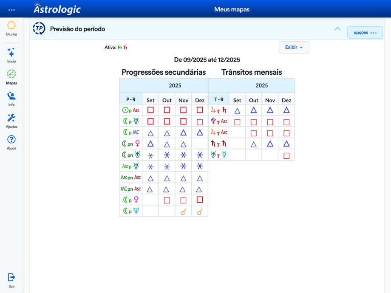Click the T-R column header

tap(219, 99)
